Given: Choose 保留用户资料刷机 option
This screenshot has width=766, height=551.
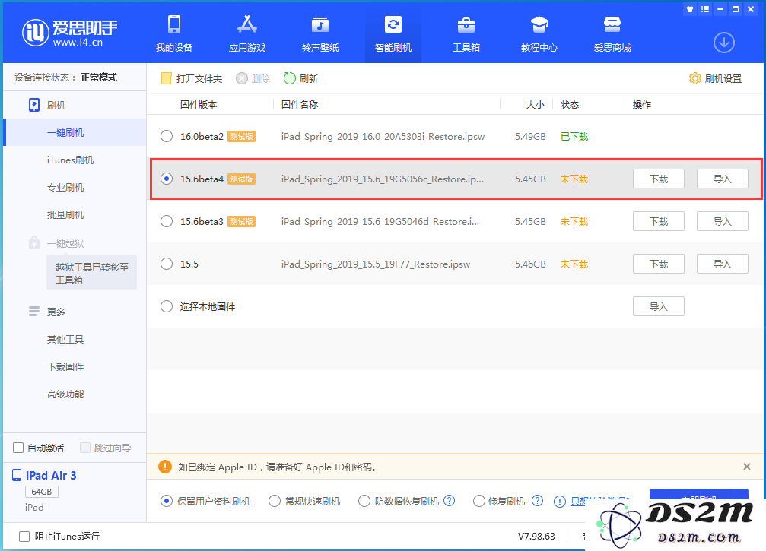Looking at the screenshot, I should (x=167, y=501).
